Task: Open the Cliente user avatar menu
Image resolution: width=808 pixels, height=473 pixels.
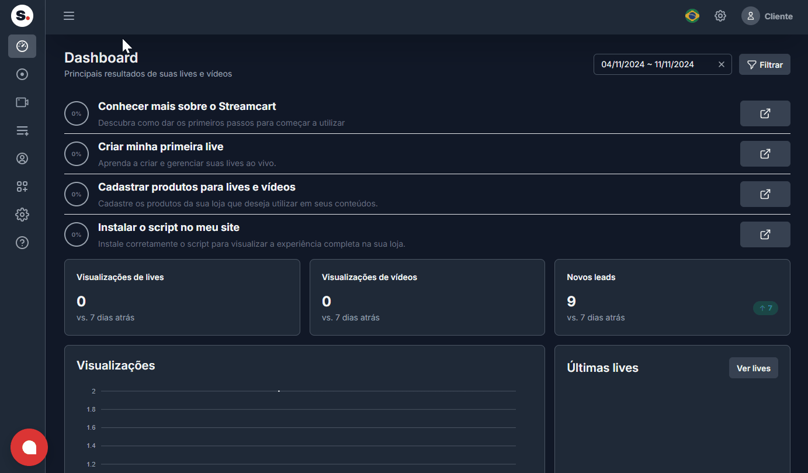Action: (767, 16)
